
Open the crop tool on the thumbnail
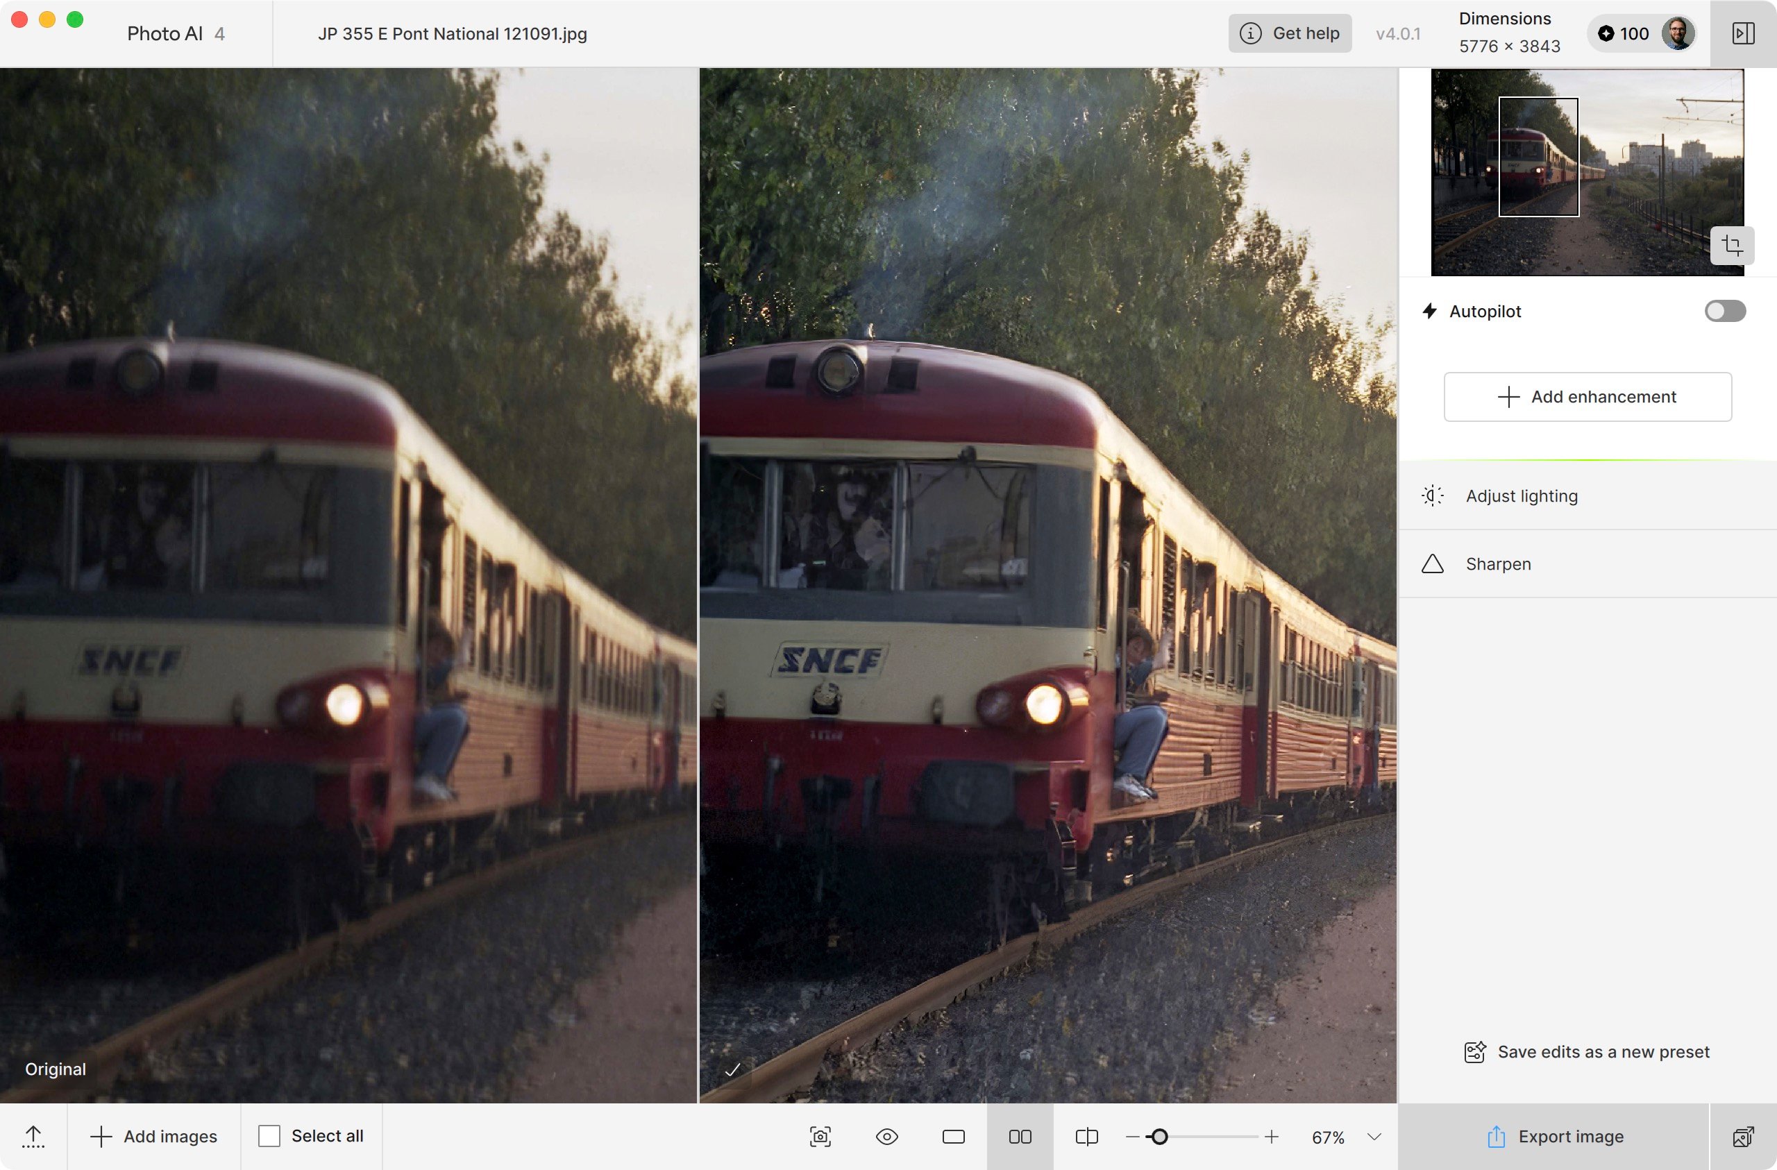1731,245
